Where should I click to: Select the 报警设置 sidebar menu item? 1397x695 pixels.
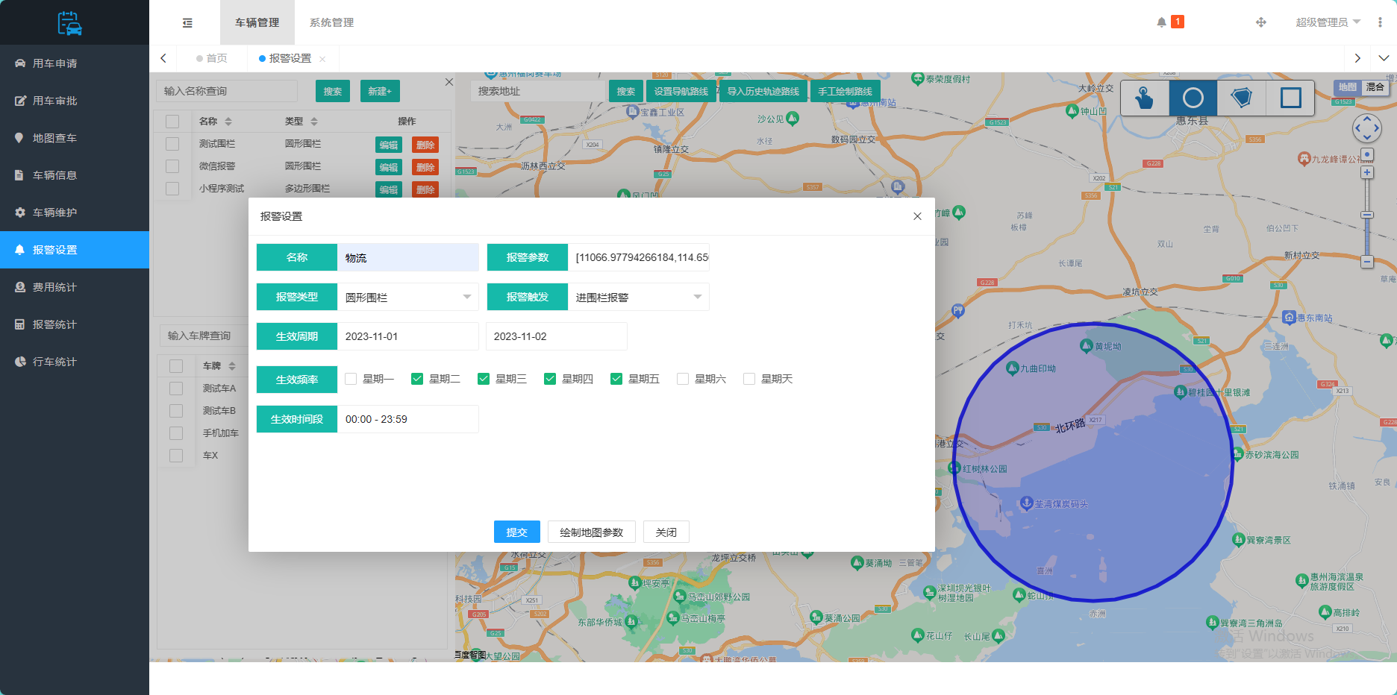pyautogui.click(x=75, y=250)
